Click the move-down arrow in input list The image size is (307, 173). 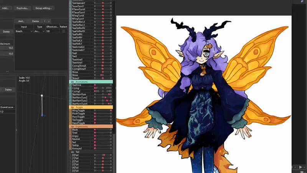[49, 21]
